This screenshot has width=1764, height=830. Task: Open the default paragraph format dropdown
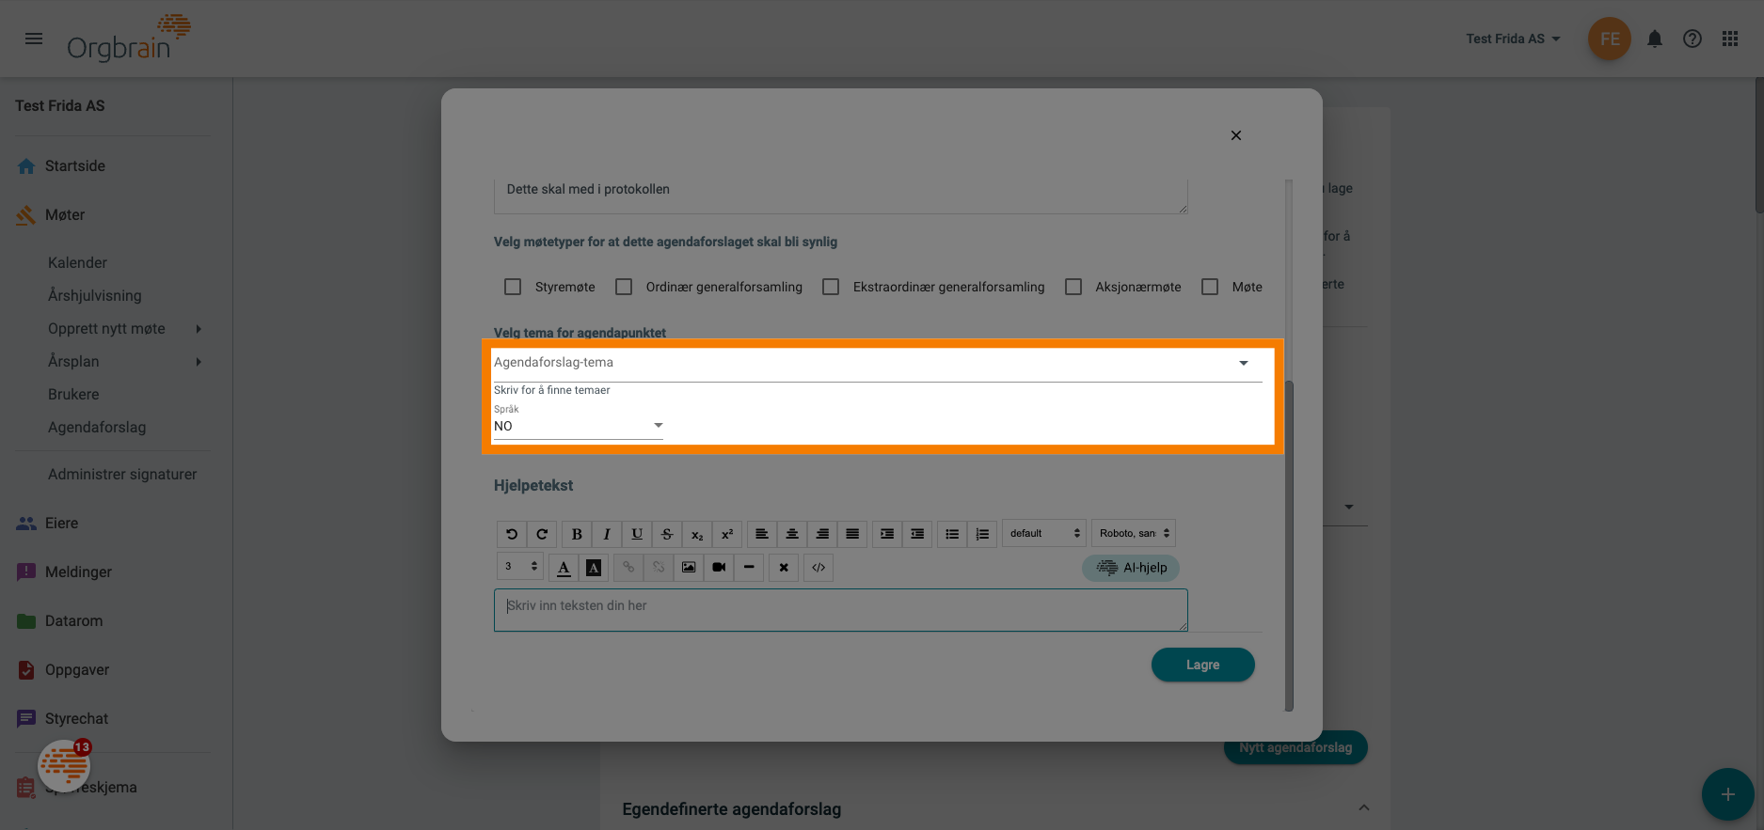1044,533
